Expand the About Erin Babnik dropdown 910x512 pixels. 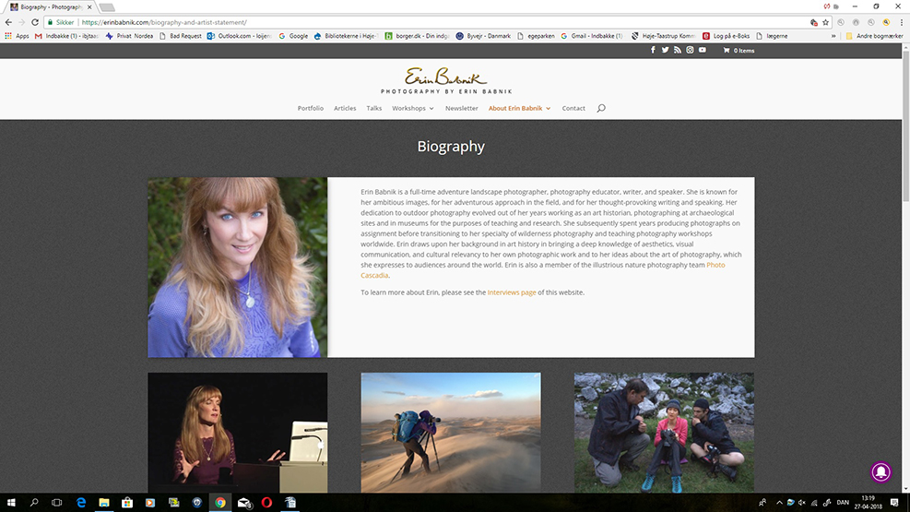[x=519, y=108]
